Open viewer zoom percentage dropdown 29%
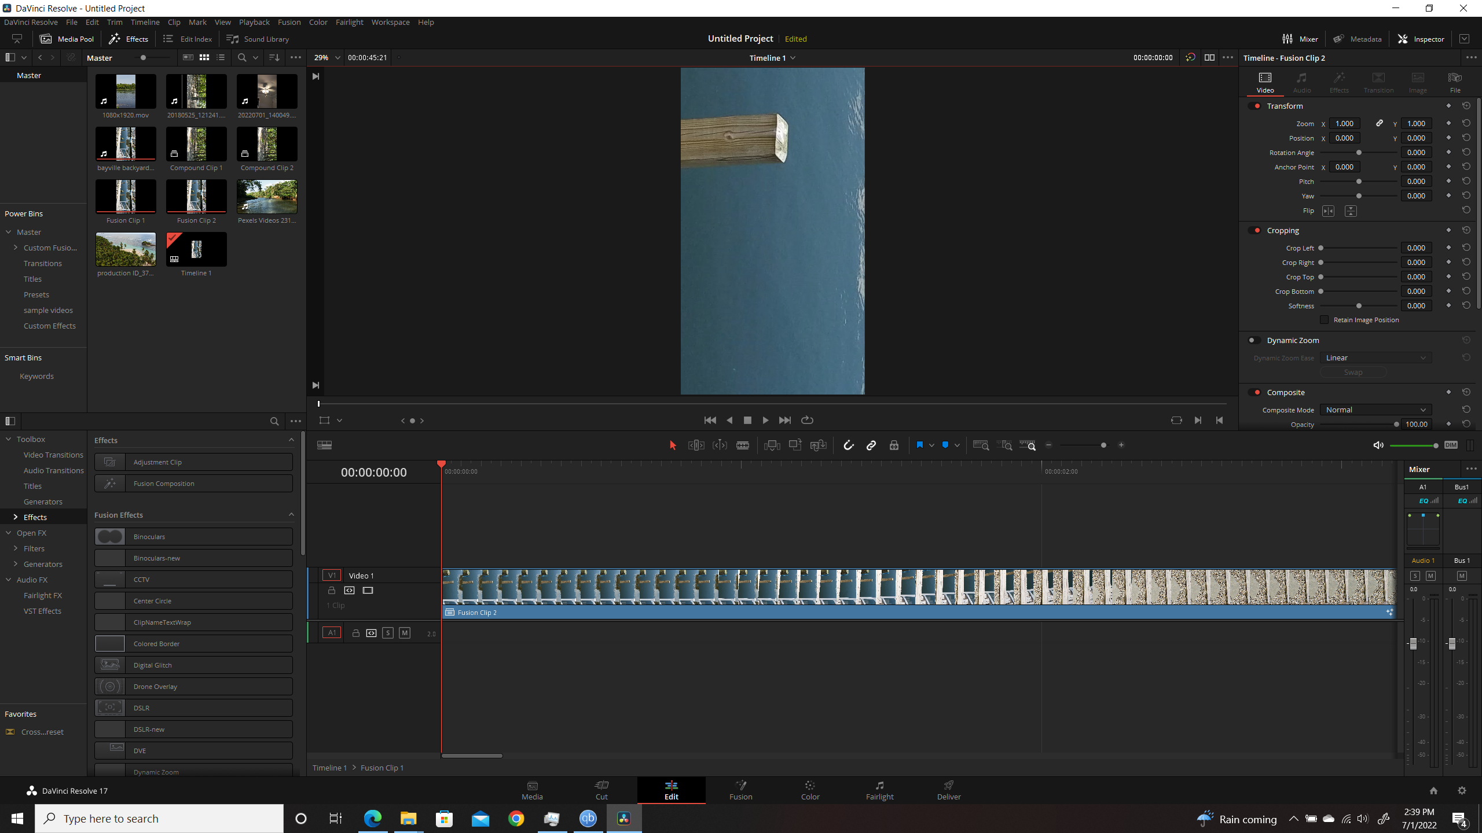Screen dimensions: 1482x833 (x=327, y=57)
